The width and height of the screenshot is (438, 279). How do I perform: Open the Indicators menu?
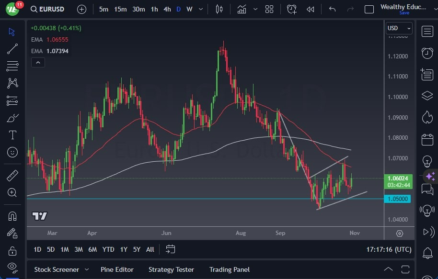coord(242,8)
